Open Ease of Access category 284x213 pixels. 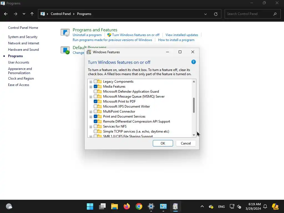[x=19, y=85]
